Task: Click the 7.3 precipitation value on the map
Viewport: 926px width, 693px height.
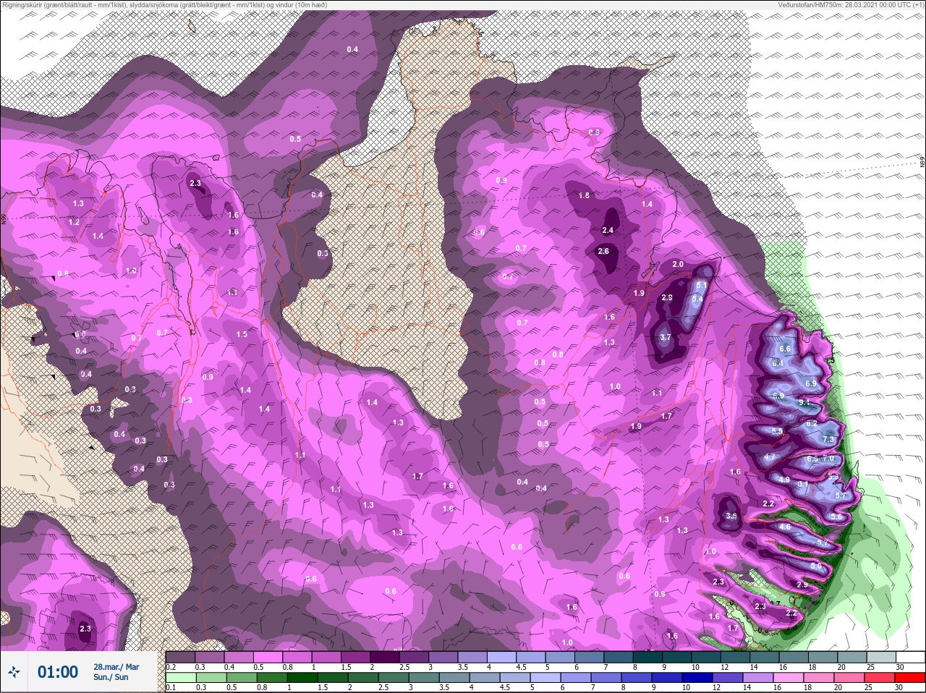Action: point(829,440)
